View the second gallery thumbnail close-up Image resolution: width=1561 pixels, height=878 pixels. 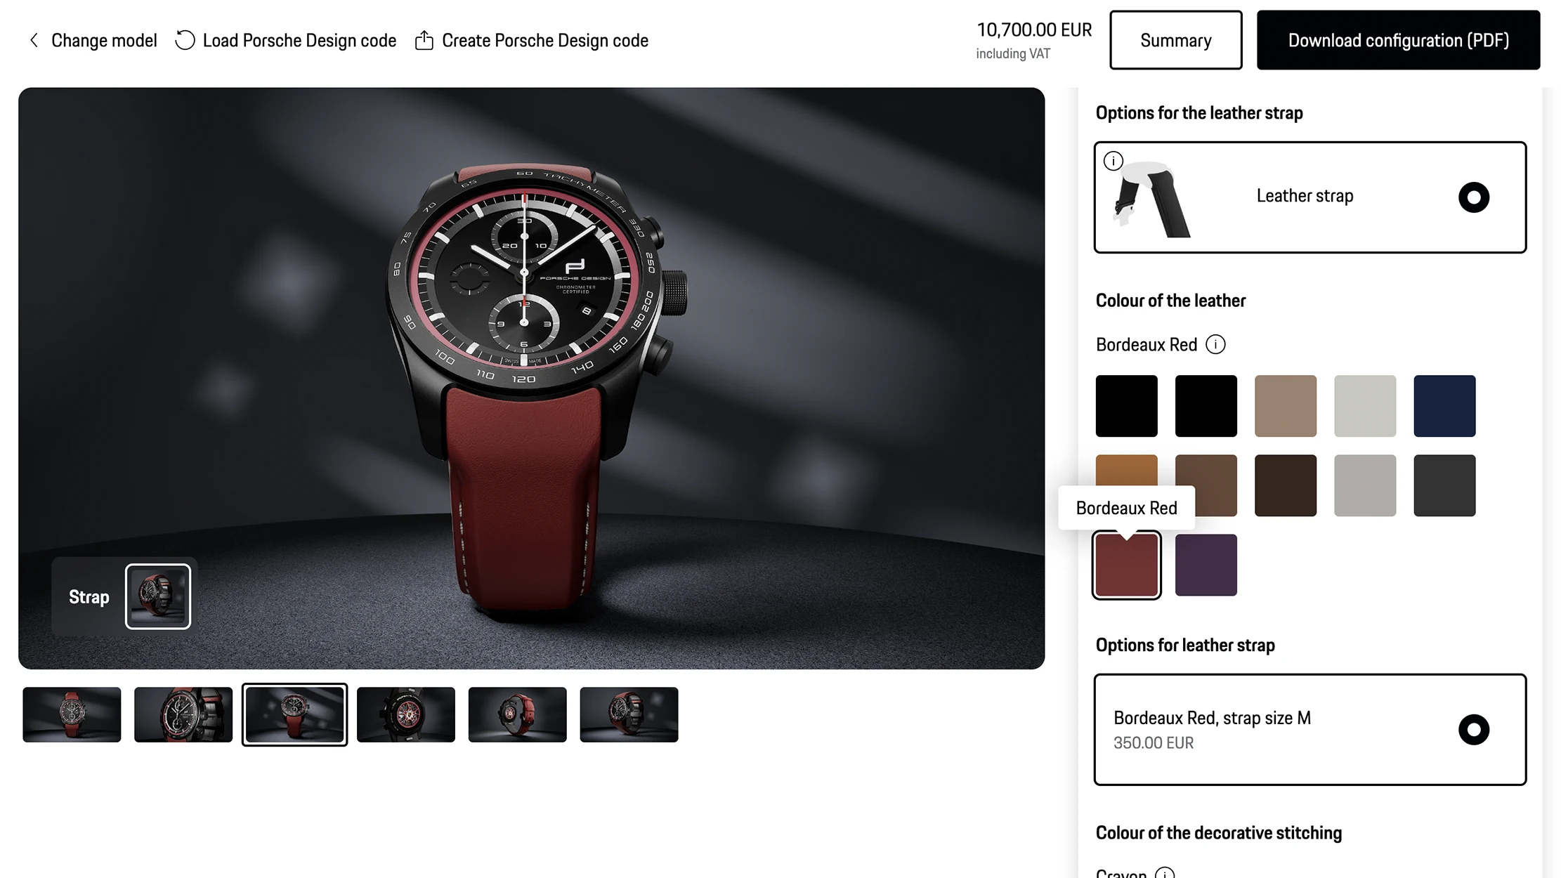point(183,714)
